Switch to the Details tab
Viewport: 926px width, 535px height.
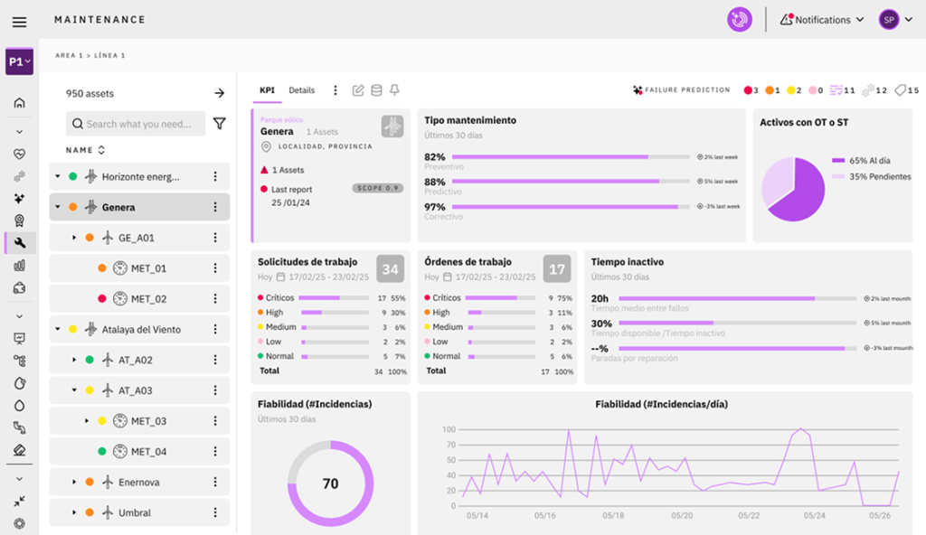[x=301, y=90]
